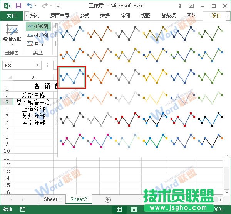
Task: Select cell containing 上海分部
Action: 33,109
